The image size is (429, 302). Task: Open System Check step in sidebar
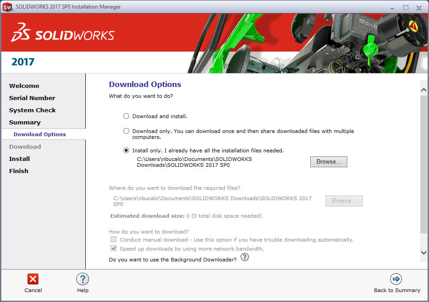coord(32,110)
